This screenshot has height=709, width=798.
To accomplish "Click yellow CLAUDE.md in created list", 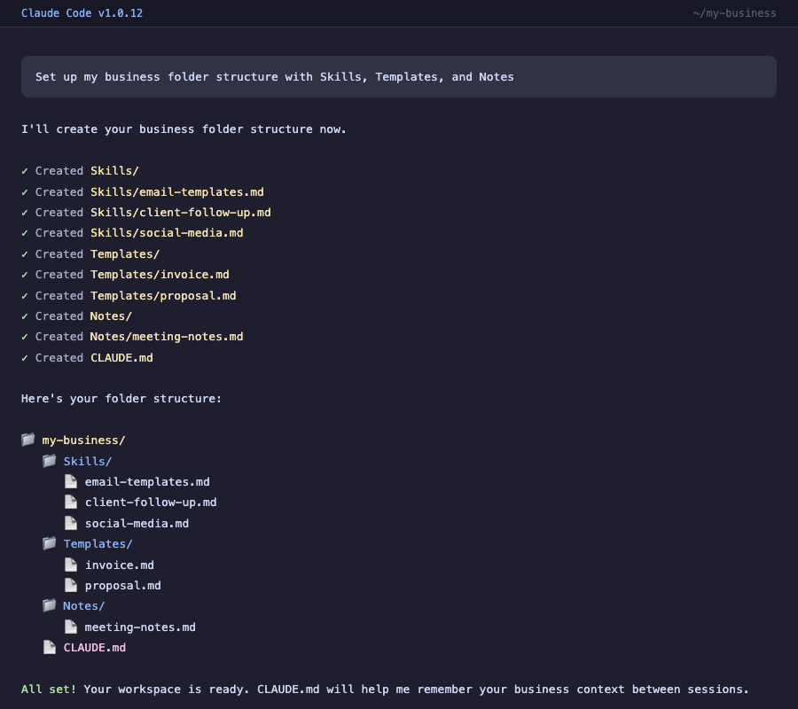I will click(x=121, y=358).
